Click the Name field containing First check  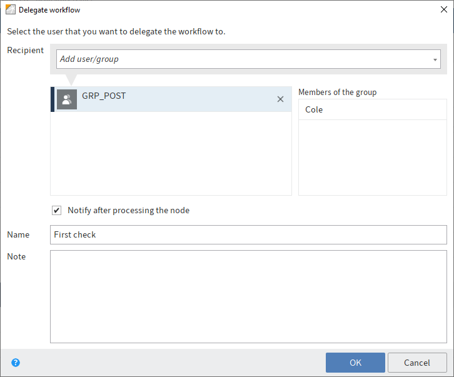click(248, 235)
